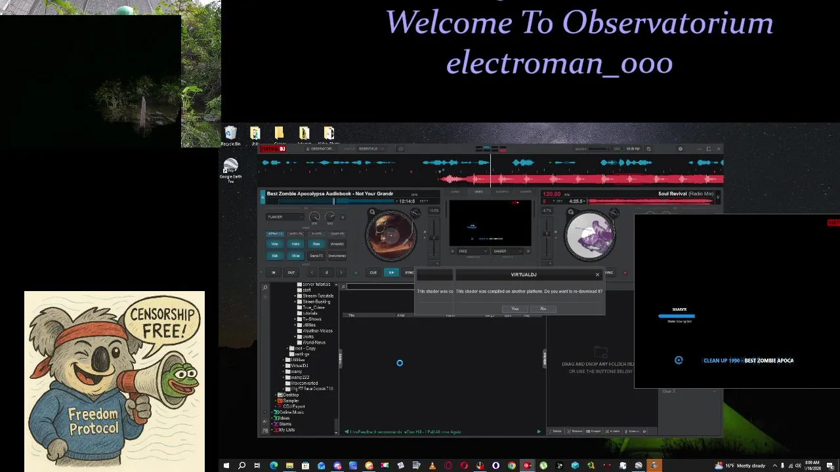The height and width of the screenshot is (472, 840).
Task: Click the weather widget Mostly cloudy
Action: [740, 465]
